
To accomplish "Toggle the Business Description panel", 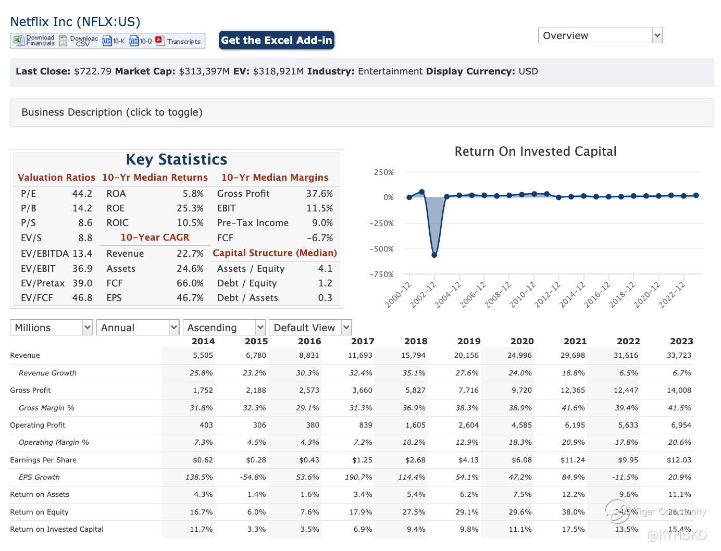I will (x=112, y=112).
